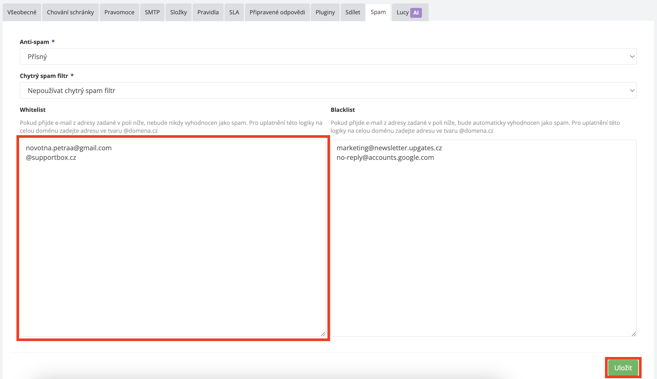Click the Anti-spam dropdown chevron arrow
The image size is (657, 379).
click(x=632, y=56)
